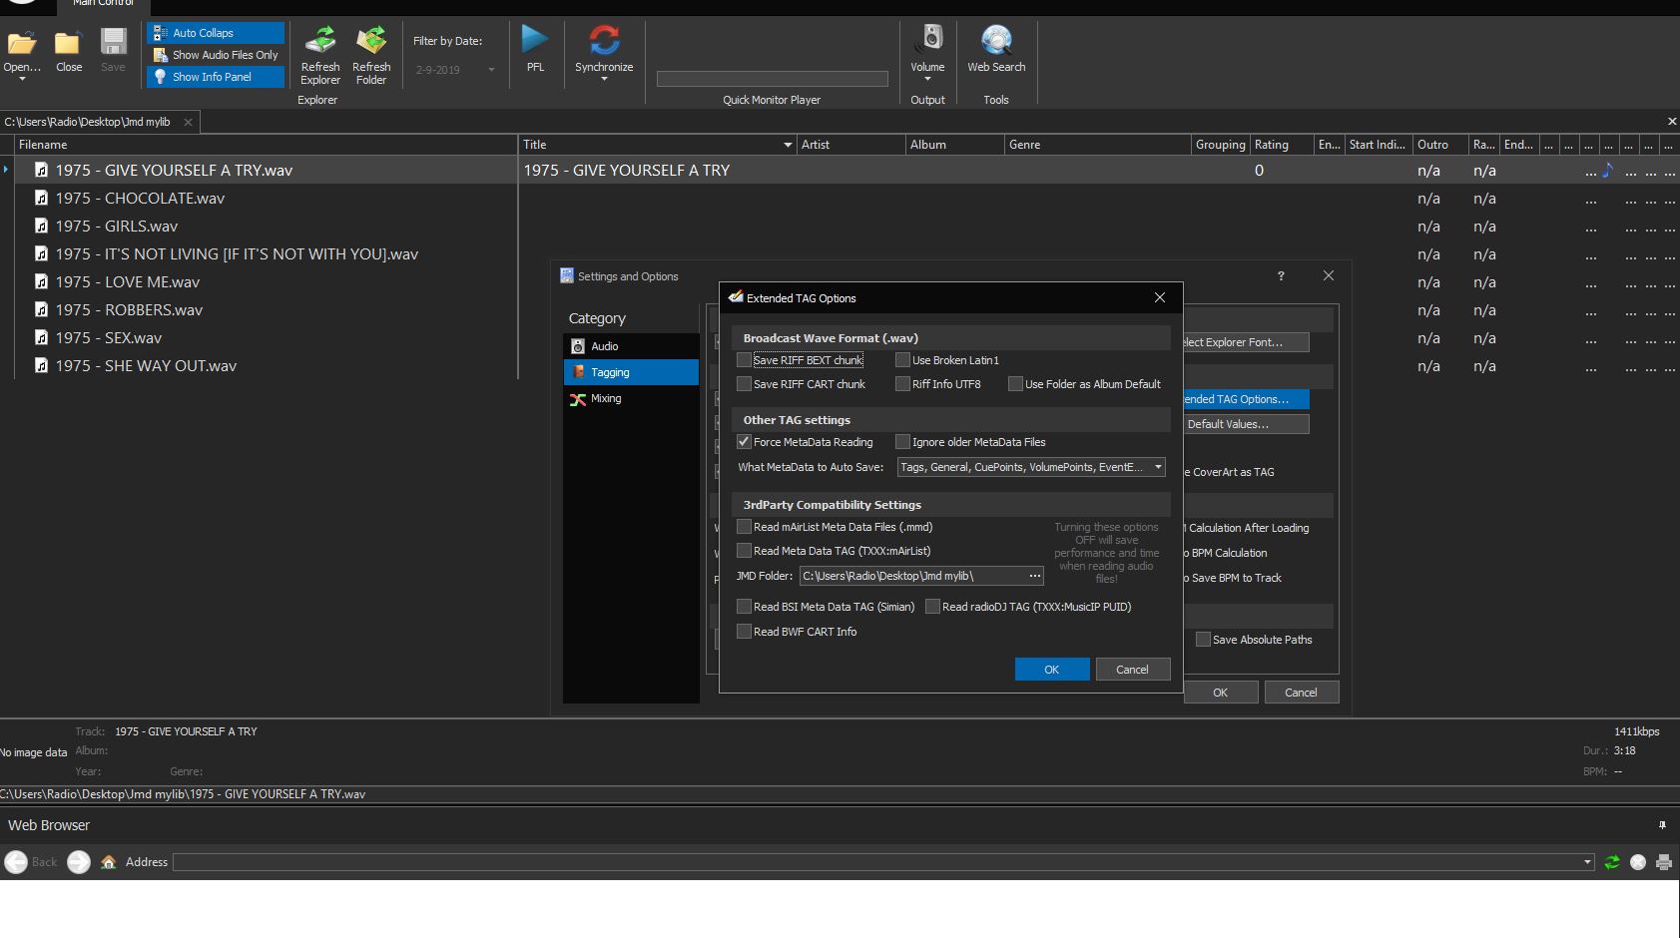Image resolution: width=1680 pixels, height=938 pixels.
Task: Click the Quick Monitor Player progress bar
Action: coord(772,79)
